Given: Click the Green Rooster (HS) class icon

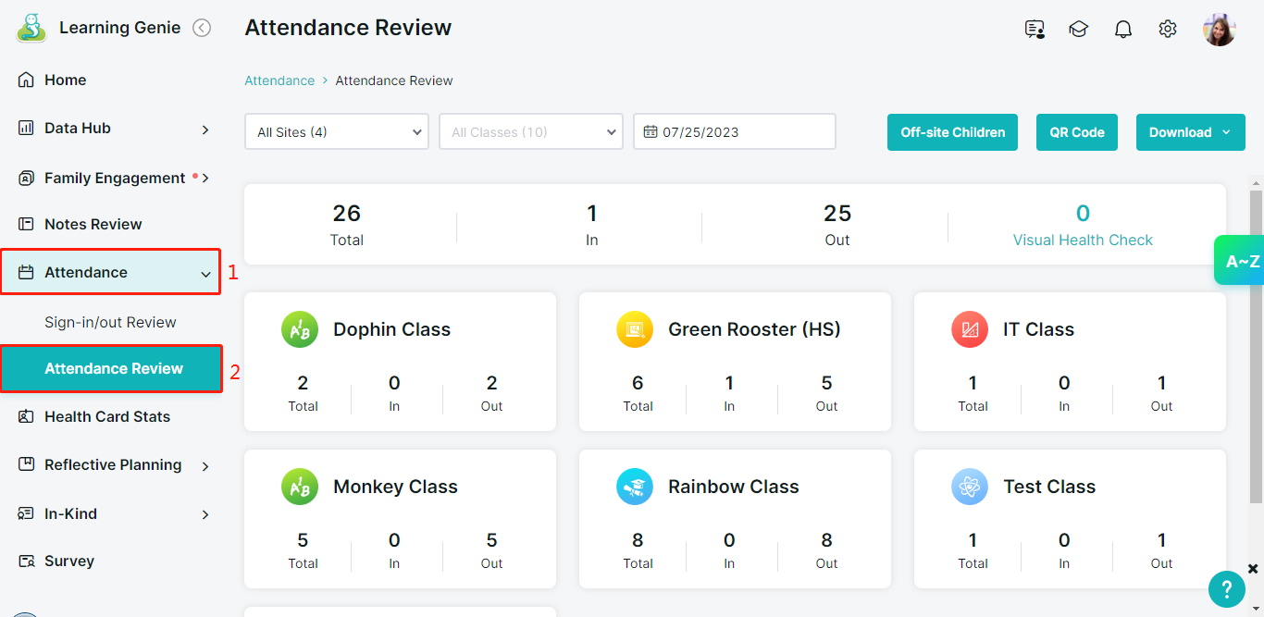Looking at the screenshot, I should pyautogui.click(x=635, y=329).
